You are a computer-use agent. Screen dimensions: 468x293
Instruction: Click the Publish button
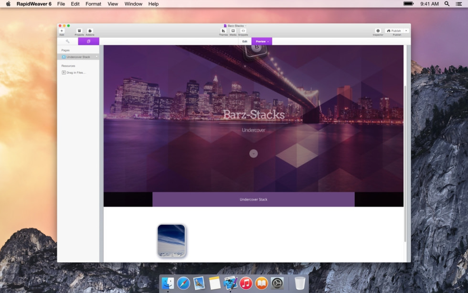pyautogui.click(x=394, y=31)
